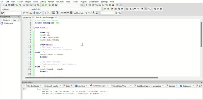Image resolution: width=203 pixels, height=100 pixels.
Task: Click the editor horizontal scrollbar
Action: coord(92,78)
